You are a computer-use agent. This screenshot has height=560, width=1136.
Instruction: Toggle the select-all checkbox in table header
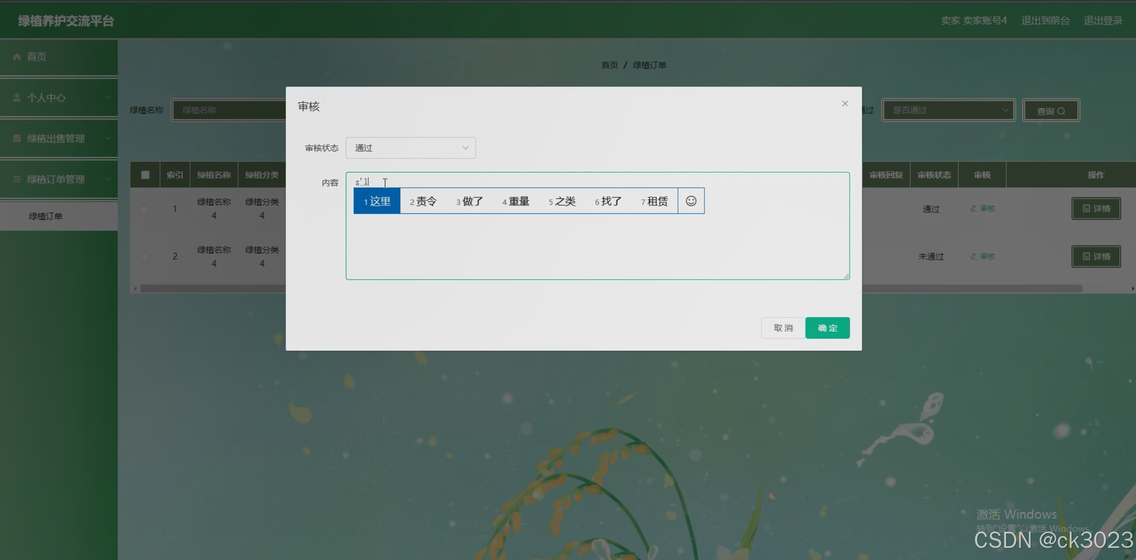tap(145, 175)
